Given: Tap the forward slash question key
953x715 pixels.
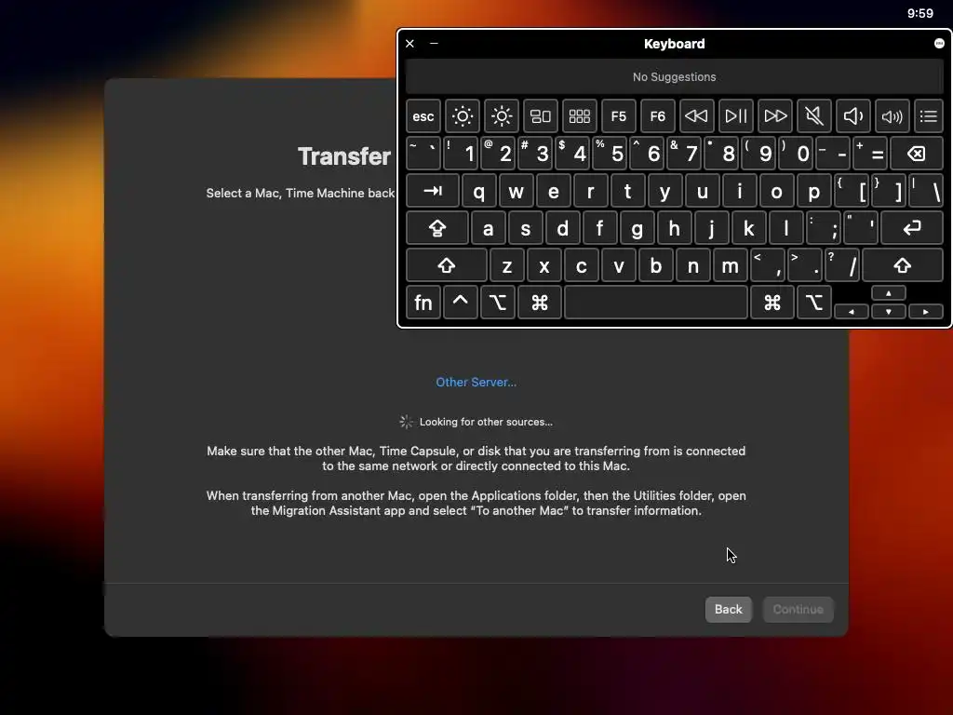Looking at the screenshot, I should pyautogui.click(x=842, y=265).
